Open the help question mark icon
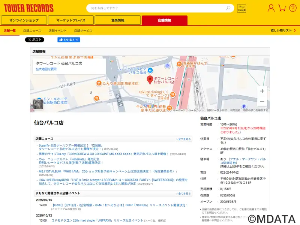This screenshot has height=225, width=300. [x=293, y=8]
